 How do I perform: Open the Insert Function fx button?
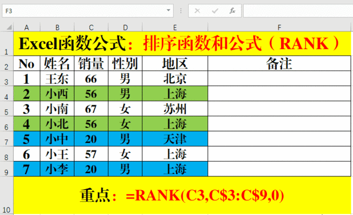click(x=232, y=11)
